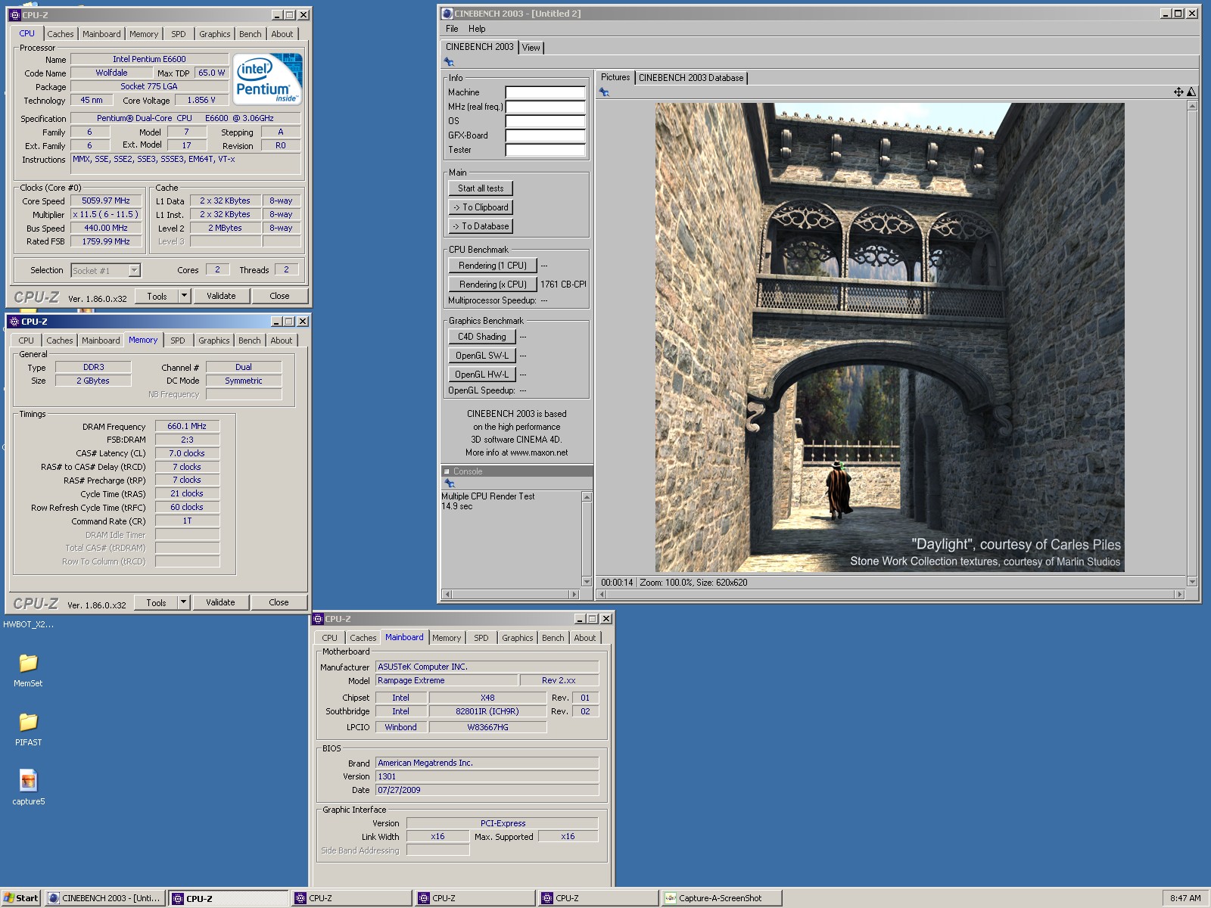Open Socket #1 selection dropdown
The height and width of the screenshot is (908, 1211).
(x=134, y=270)
